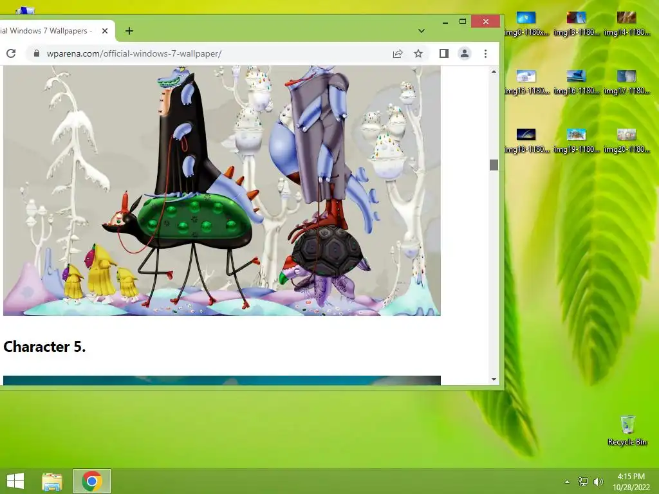Select img19-1180 desktop icon
Viewport: 659px width, 494px height.
pyautogui.click(x=576, y=141)
